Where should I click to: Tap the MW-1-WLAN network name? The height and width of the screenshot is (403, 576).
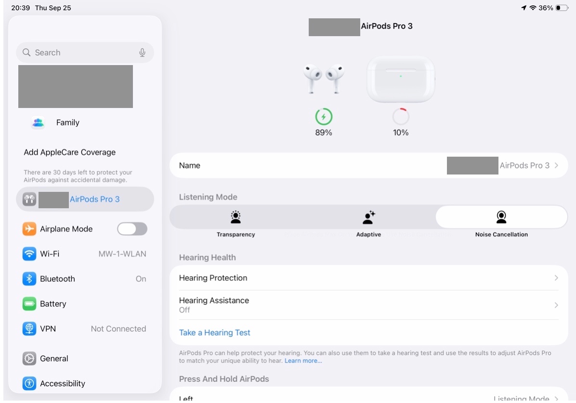(x=122, y=254)
